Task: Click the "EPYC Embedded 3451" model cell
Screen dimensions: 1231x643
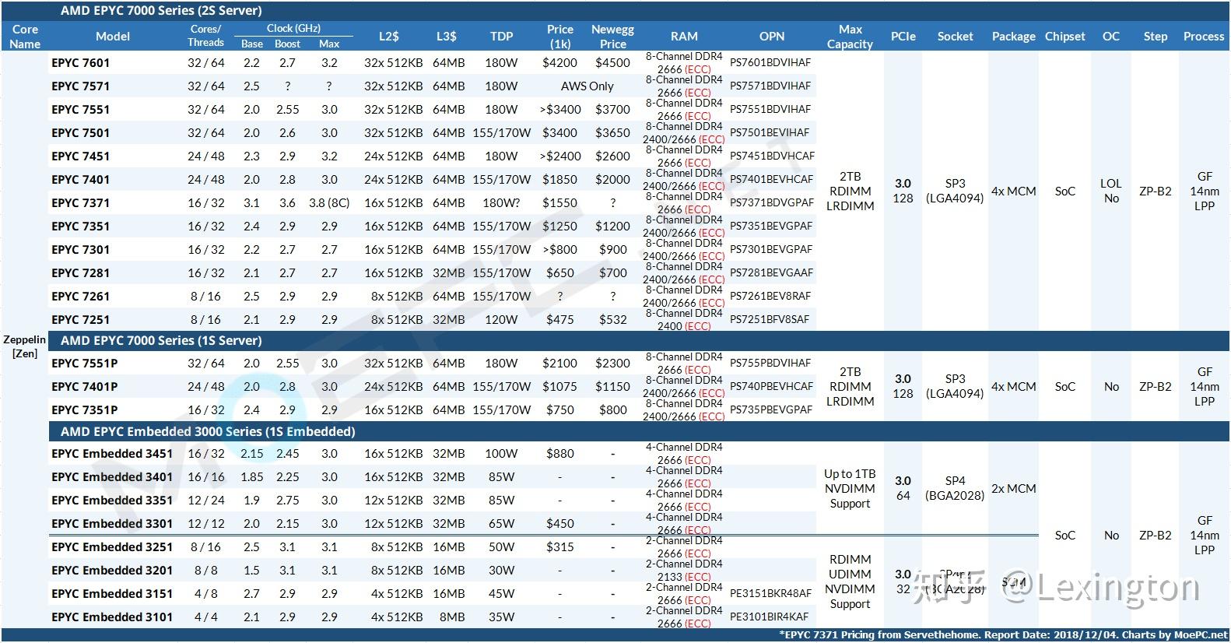Action: [x=112, y=454]
